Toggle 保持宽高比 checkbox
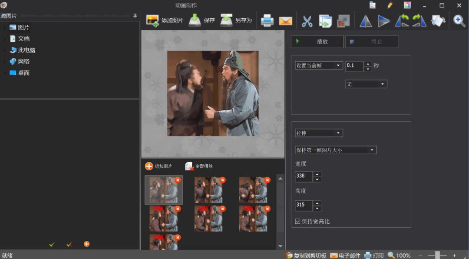This screenshot has height=259, width=469. pyautogui.click(x=298, y=221)
